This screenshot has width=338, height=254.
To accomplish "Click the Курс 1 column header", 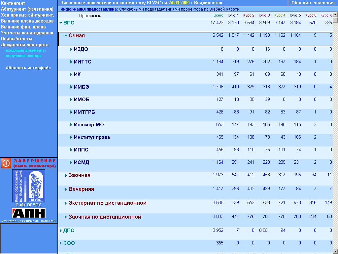I will pyautogui.click(x=233, y=15).
